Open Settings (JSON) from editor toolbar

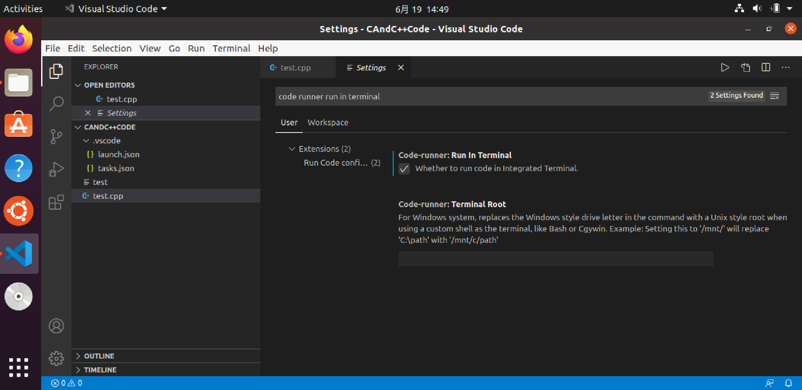click(745, 68)
